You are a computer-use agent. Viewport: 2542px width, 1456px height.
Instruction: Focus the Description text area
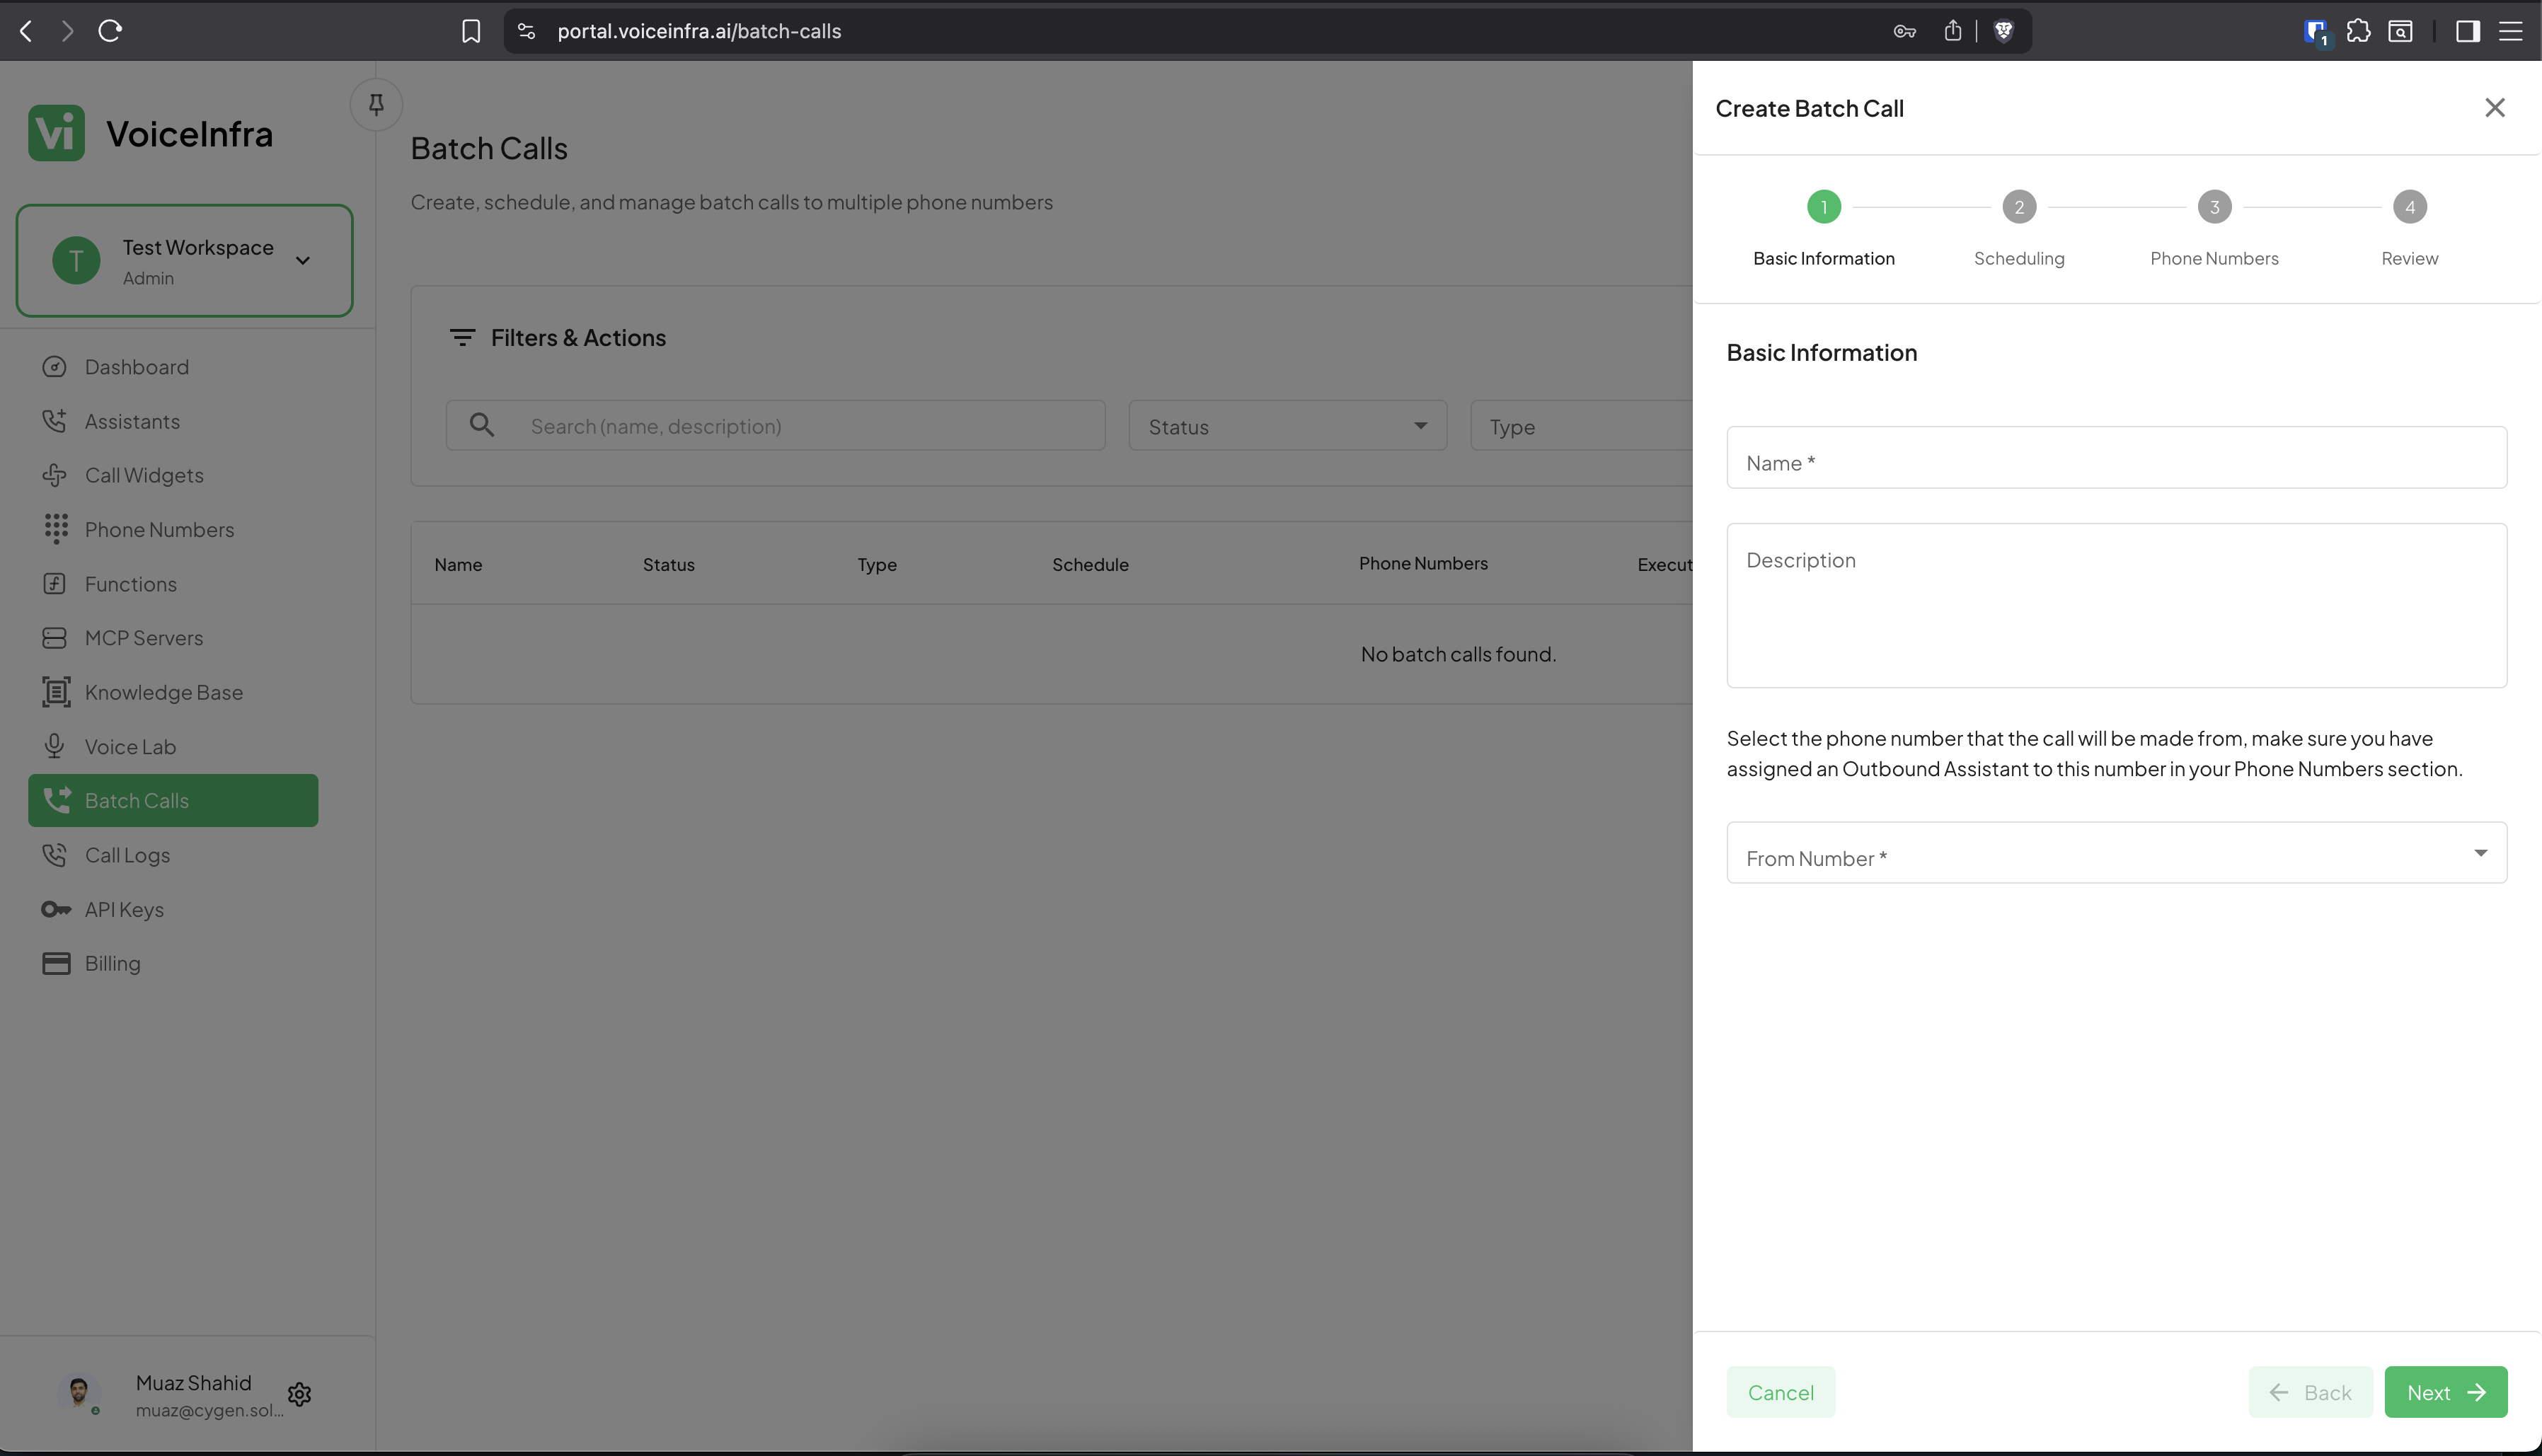tap(2116, 605)
